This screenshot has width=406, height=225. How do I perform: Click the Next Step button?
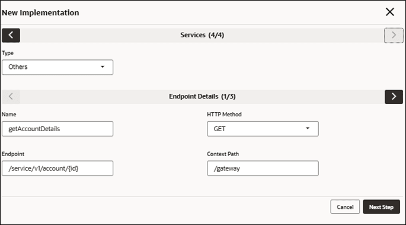381,207
